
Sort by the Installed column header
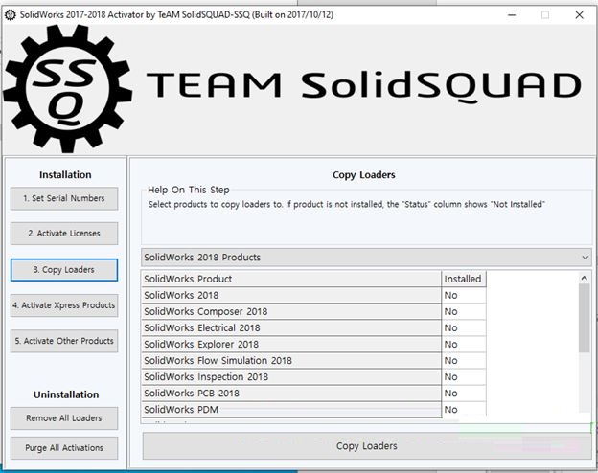pyautogui.click(x=464, y=279)
